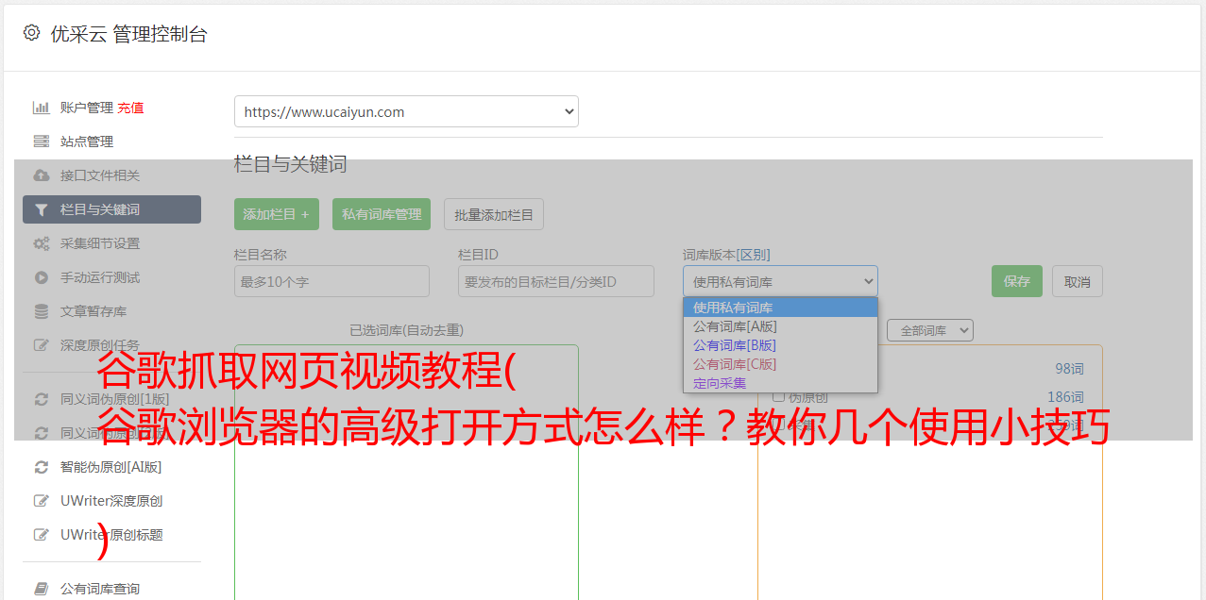1206x600 pixels.
Task: Click the red 充值 link
Action: point(130,108)
